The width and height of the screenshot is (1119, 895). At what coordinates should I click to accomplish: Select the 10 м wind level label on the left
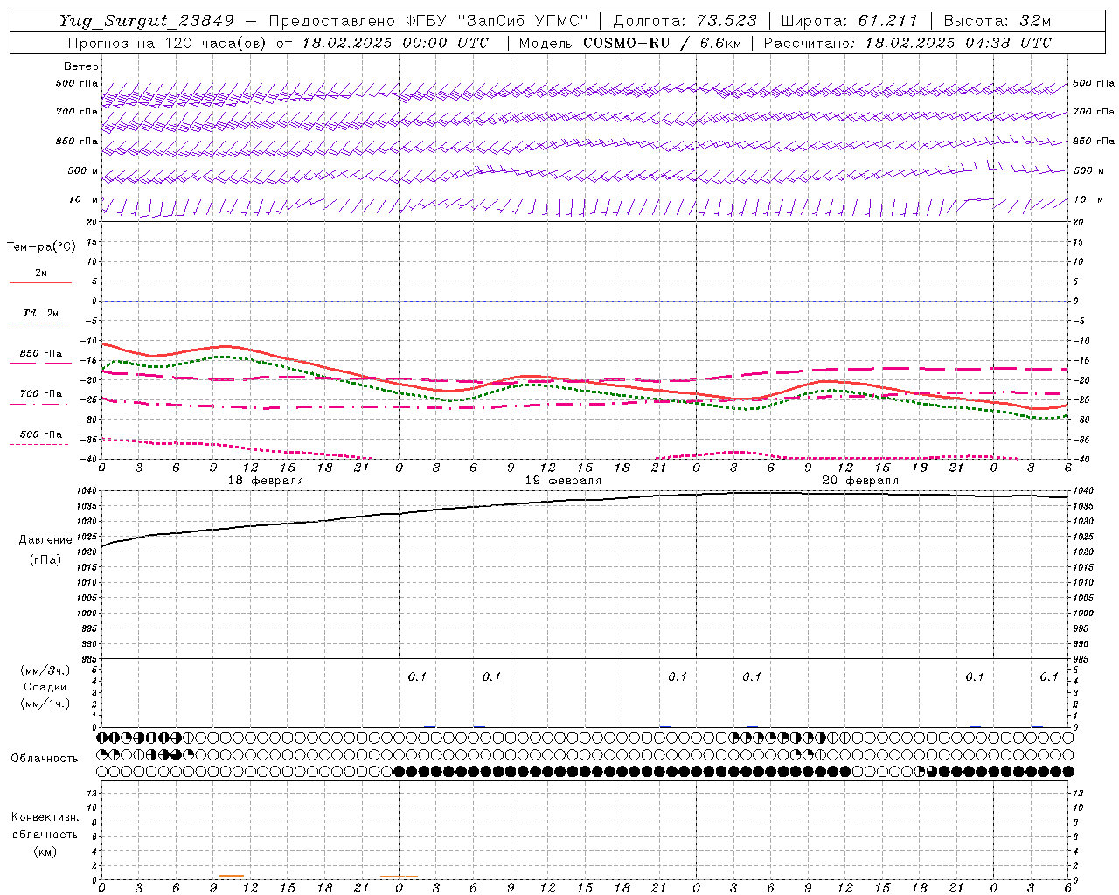[x=84, y=199]
